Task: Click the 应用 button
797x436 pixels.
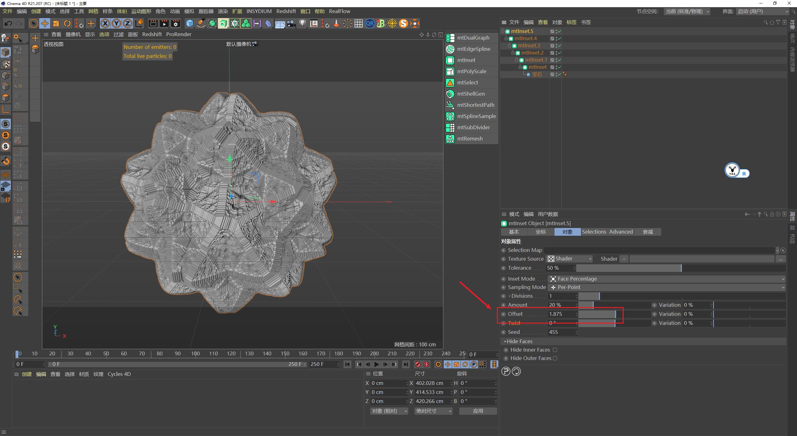Action: (478, 411)
